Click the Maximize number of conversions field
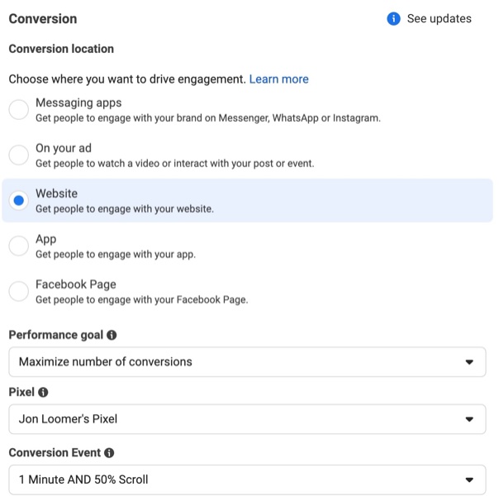499x501 pixels. tap(247, 361)
